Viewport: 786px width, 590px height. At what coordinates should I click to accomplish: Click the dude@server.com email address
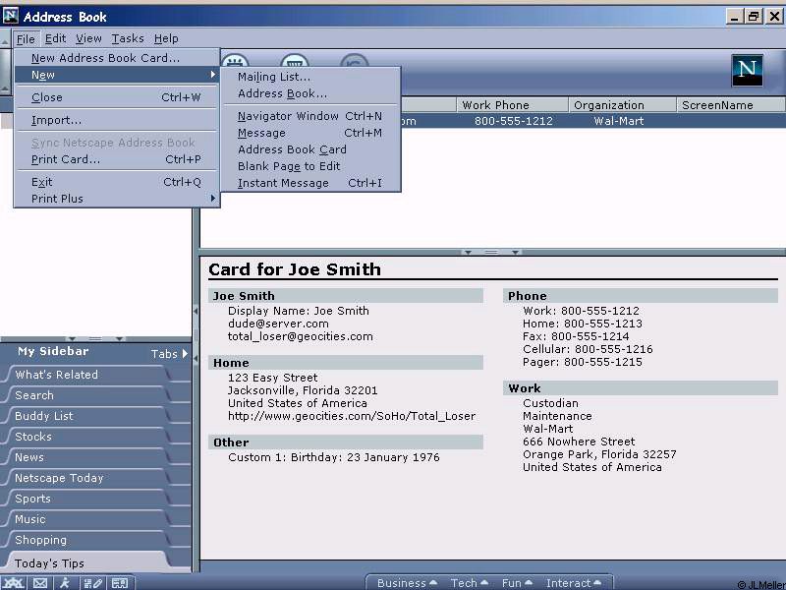(x=278, y=324)
